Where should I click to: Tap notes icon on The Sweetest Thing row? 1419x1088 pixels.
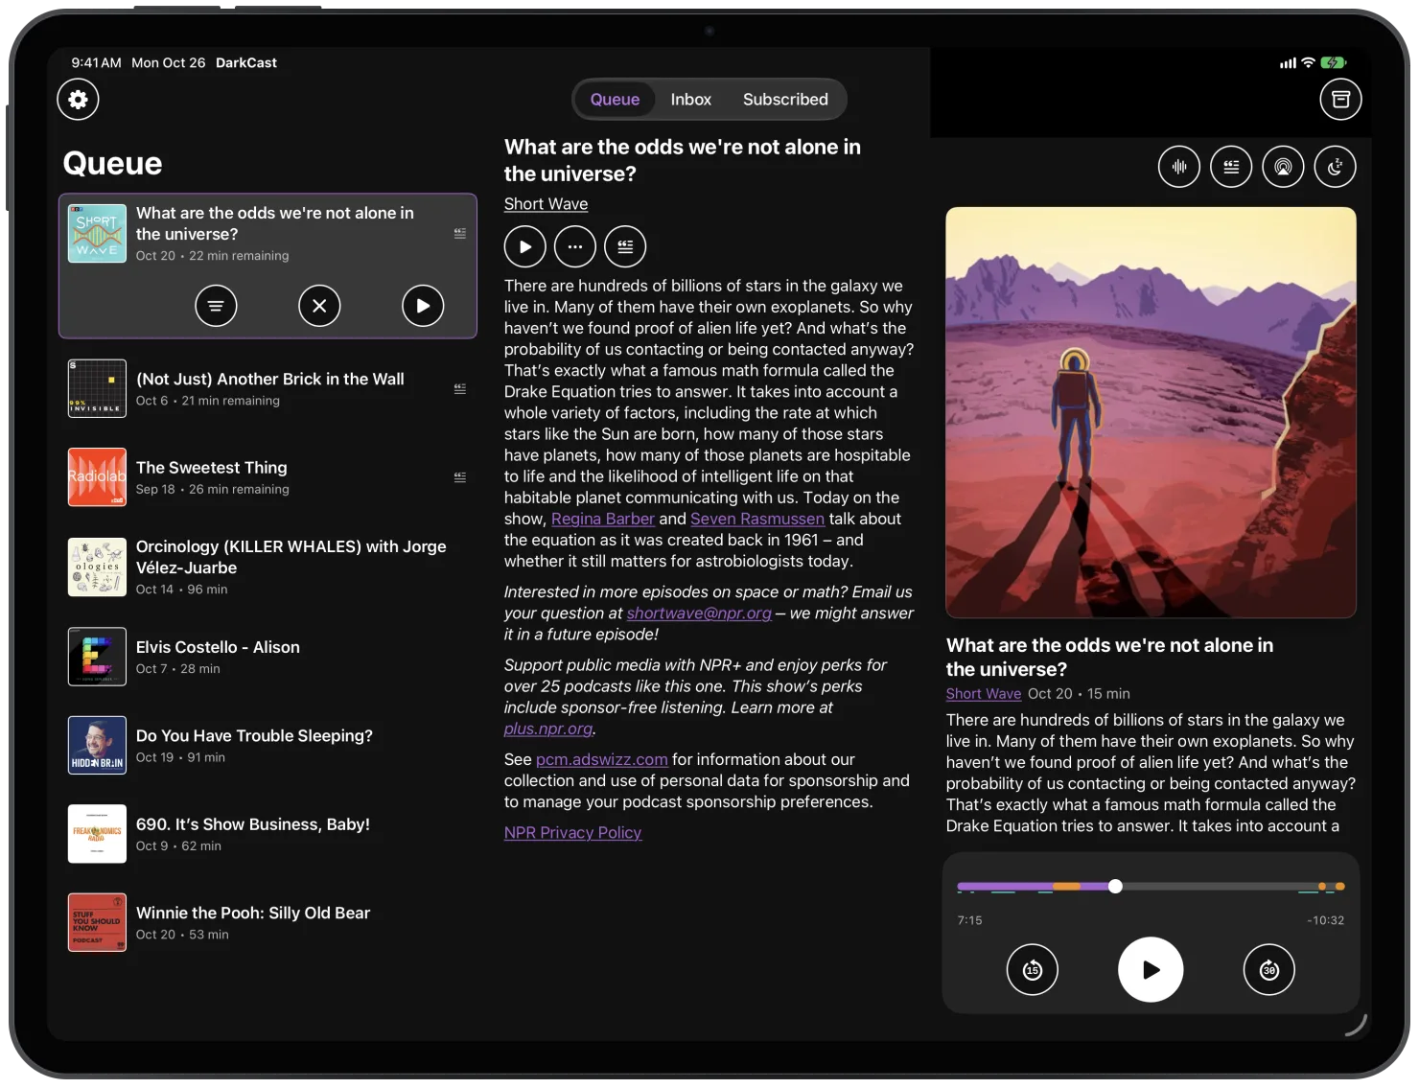click(x=460, y=477)
